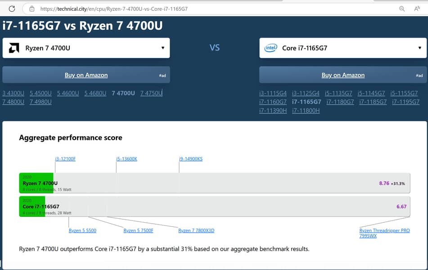Click the right Buy on Amazon button
Viewport: 428px width, 270px height.
343,75
